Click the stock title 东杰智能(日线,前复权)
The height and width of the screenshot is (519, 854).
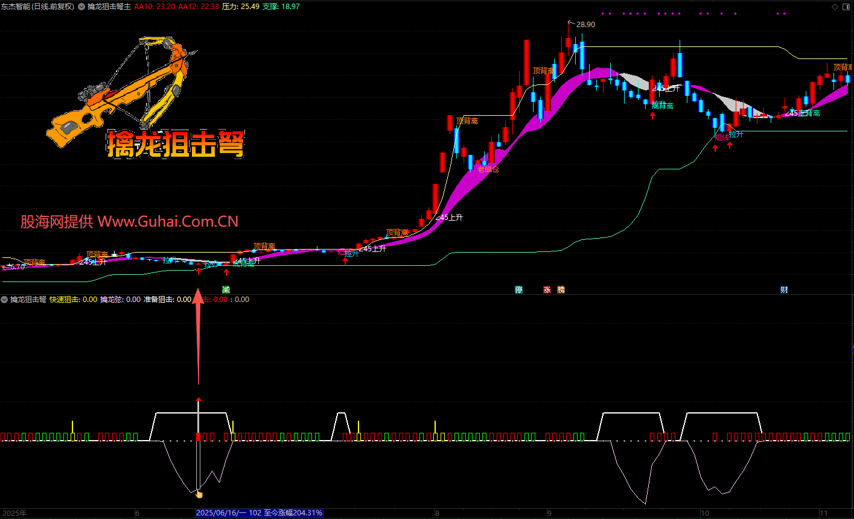pyautogui.click(x=37, y=7)
